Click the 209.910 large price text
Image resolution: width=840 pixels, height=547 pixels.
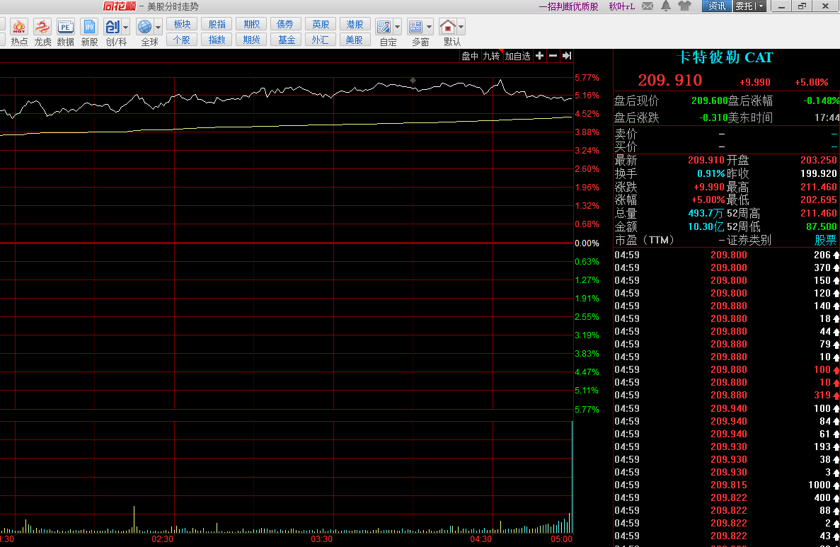click(x=670, y=81)
